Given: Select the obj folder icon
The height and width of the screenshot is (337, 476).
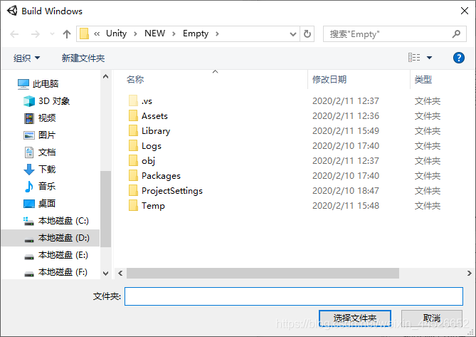Looking at the screenshot, I should 133,160.
